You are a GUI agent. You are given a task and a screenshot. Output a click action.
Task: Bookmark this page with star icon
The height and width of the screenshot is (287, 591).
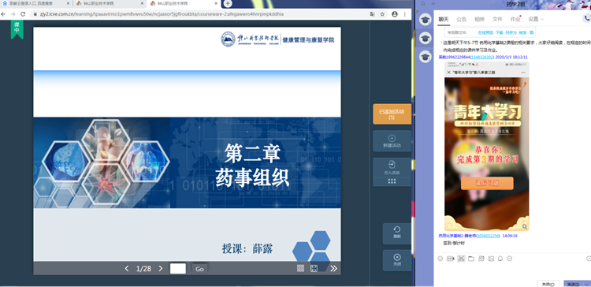click(382, 14)
